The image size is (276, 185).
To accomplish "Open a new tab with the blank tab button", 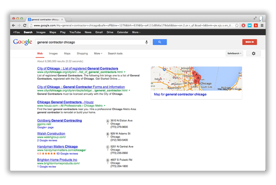I will click(69, 19).
